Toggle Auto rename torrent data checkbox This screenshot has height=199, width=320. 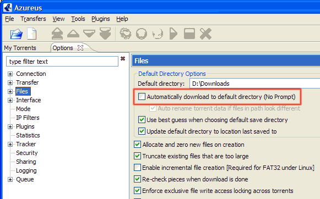click(x=153, y=108)
